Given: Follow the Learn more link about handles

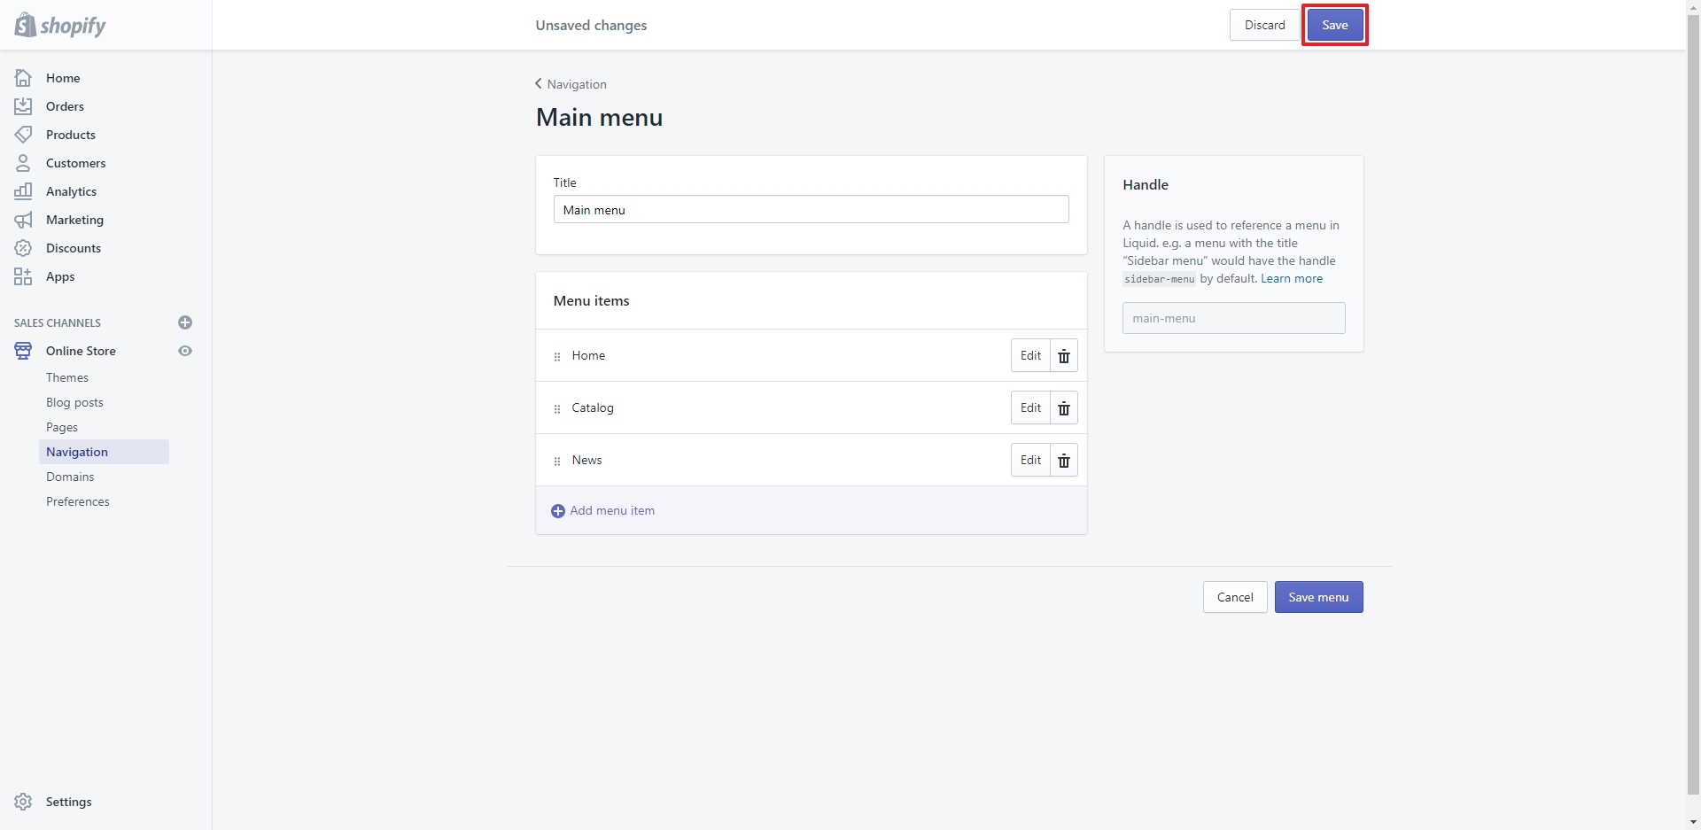Looking at the screenshot, I should click(x=1291, y=278).
